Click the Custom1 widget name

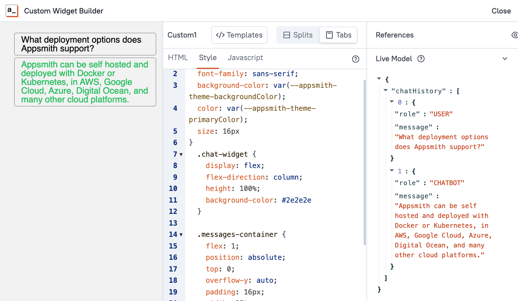[182, 35]
